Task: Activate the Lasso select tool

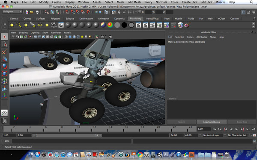Action: (4, 44)
